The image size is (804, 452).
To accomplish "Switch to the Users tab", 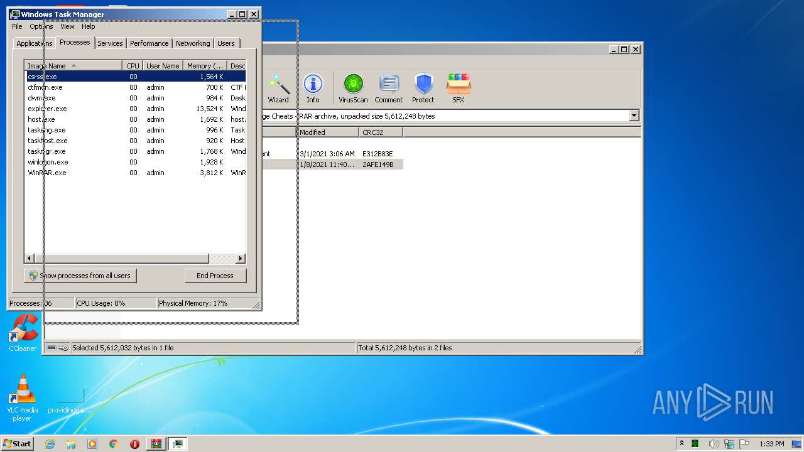I will point(226,43).
